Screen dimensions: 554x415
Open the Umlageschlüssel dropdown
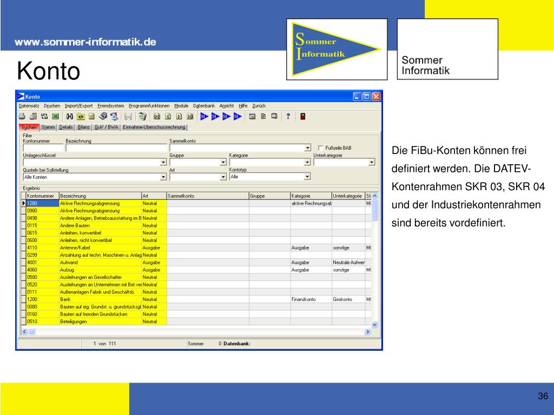click(163, 162)
